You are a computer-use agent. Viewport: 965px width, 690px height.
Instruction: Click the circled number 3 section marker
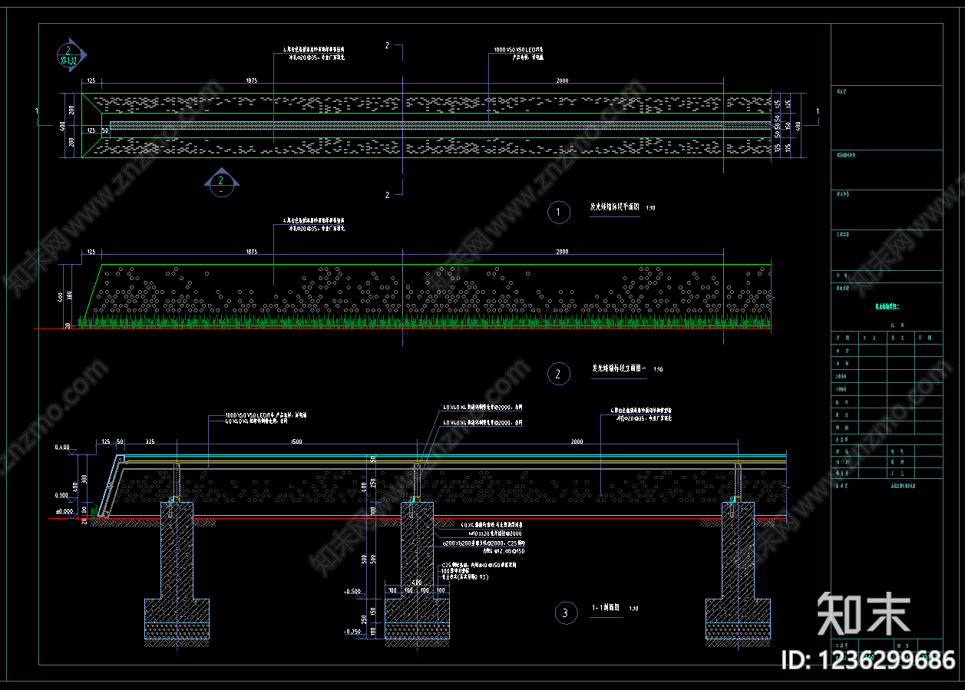point(566,612)
